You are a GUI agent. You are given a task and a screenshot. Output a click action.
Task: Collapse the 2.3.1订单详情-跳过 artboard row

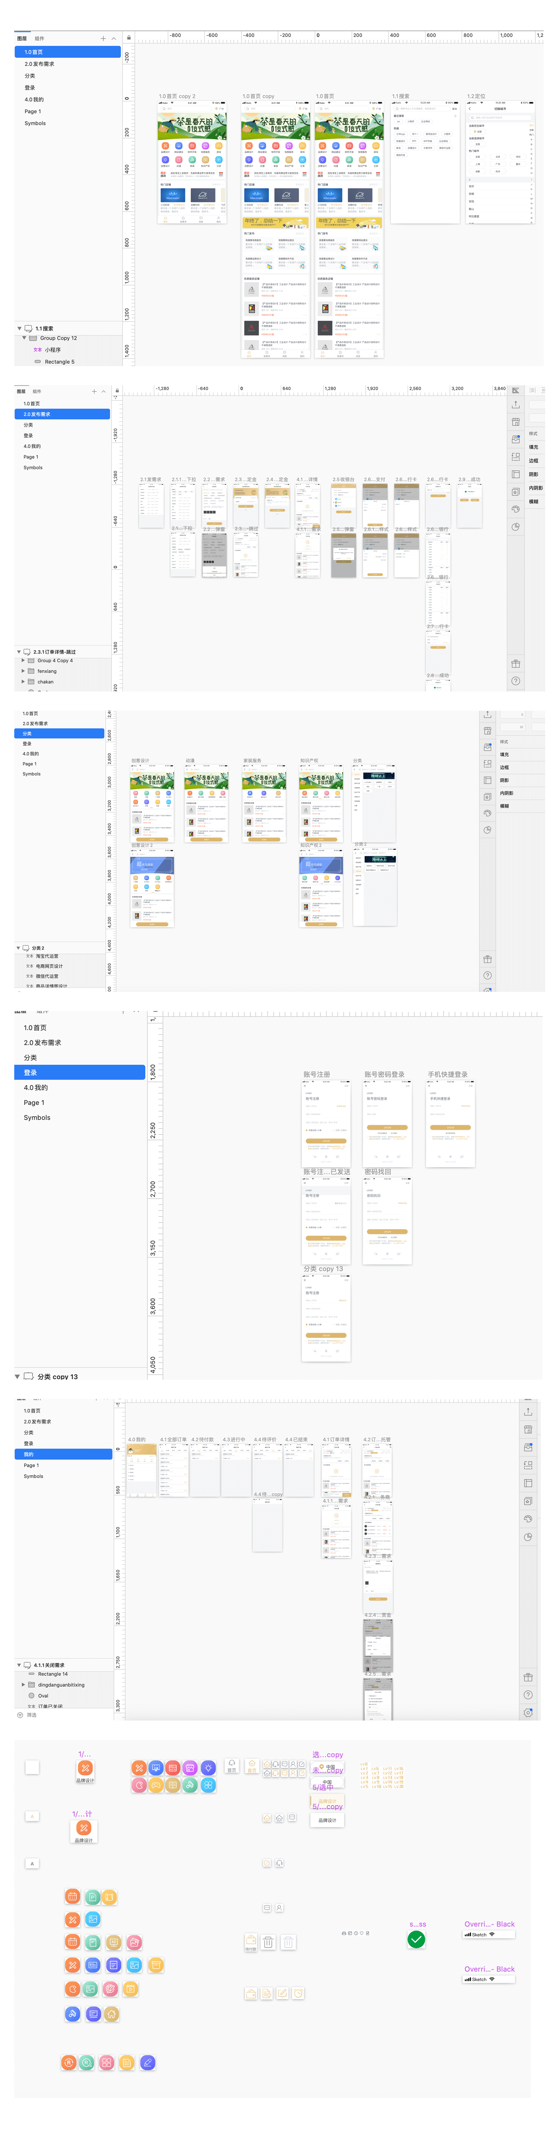tap(19, 652)
